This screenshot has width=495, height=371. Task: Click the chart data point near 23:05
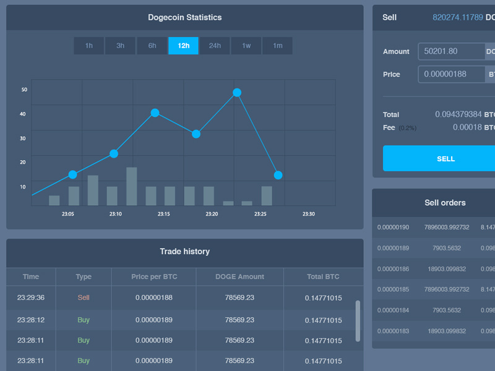(x=72, y=174)
